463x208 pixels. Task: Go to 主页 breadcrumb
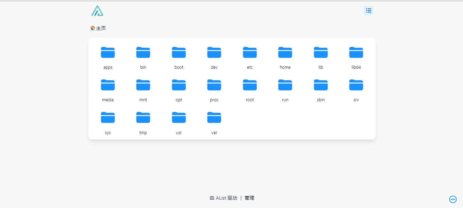pyautogui.click(x=101, y=28)
